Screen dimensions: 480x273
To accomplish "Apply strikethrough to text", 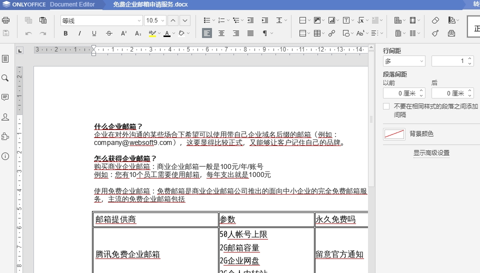I will point(108,33).
